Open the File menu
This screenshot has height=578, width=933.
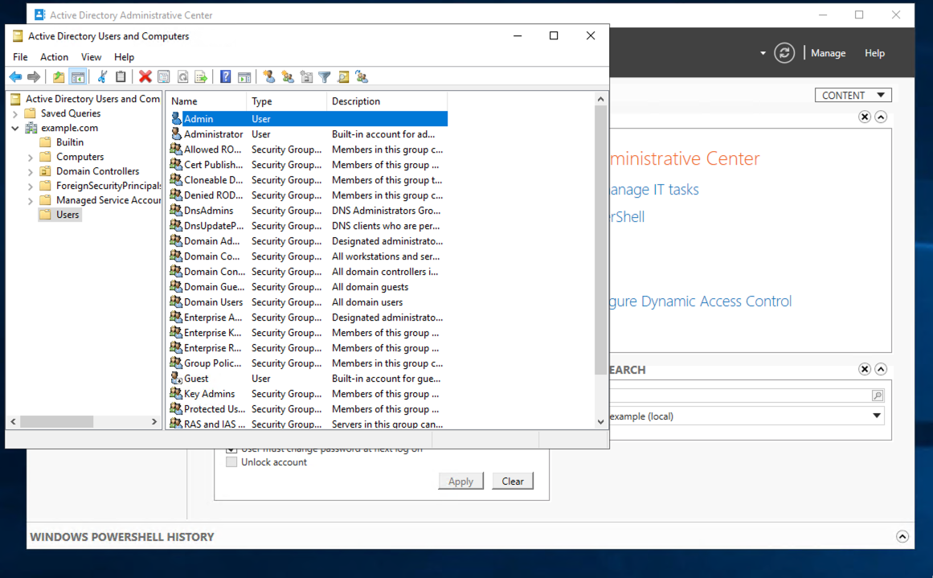[20, 57]
